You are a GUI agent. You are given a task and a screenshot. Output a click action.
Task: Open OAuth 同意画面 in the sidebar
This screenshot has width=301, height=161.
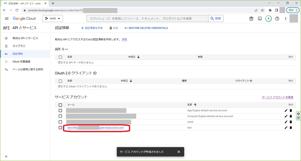[x=21, y=62]
